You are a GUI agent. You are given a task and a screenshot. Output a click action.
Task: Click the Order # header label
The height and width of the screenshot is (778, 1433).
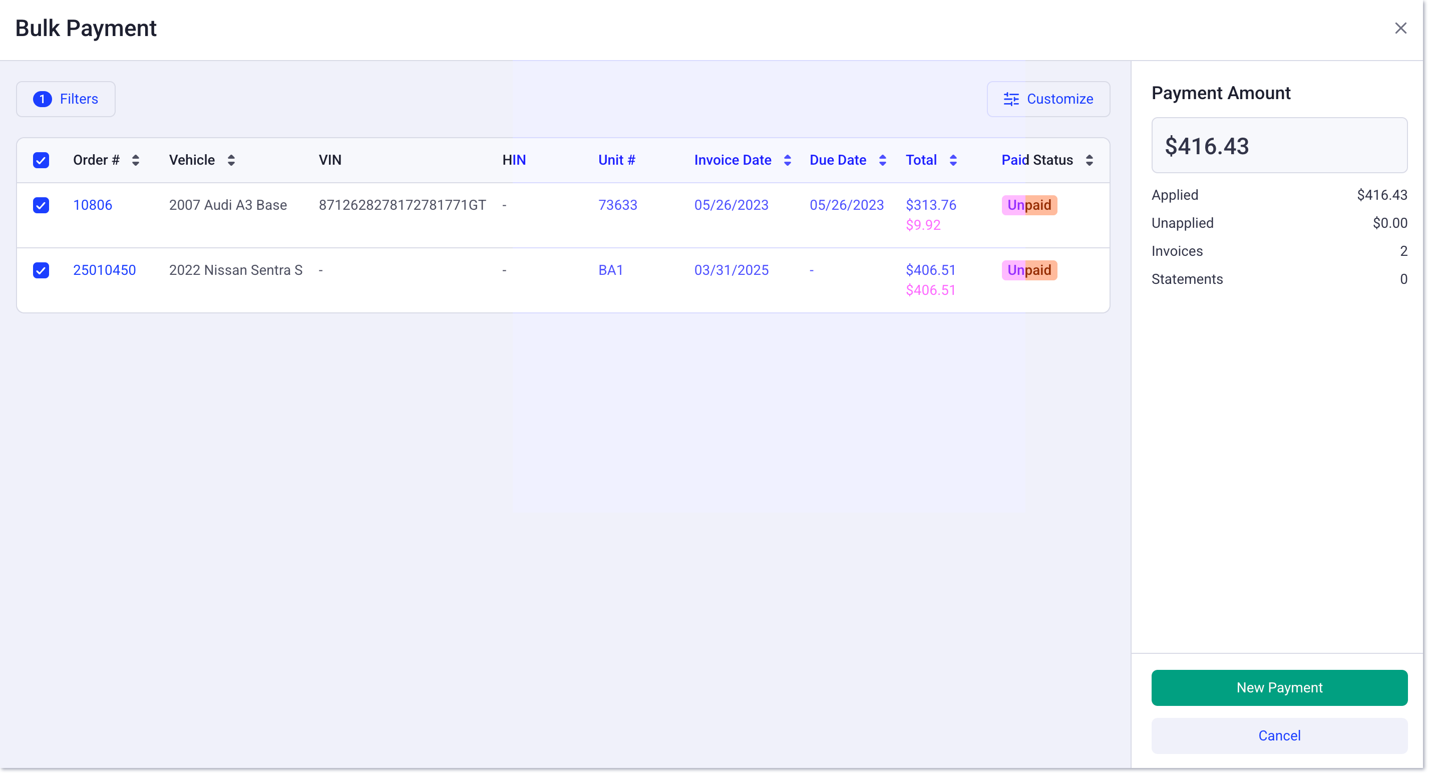[x=96, y=160]
